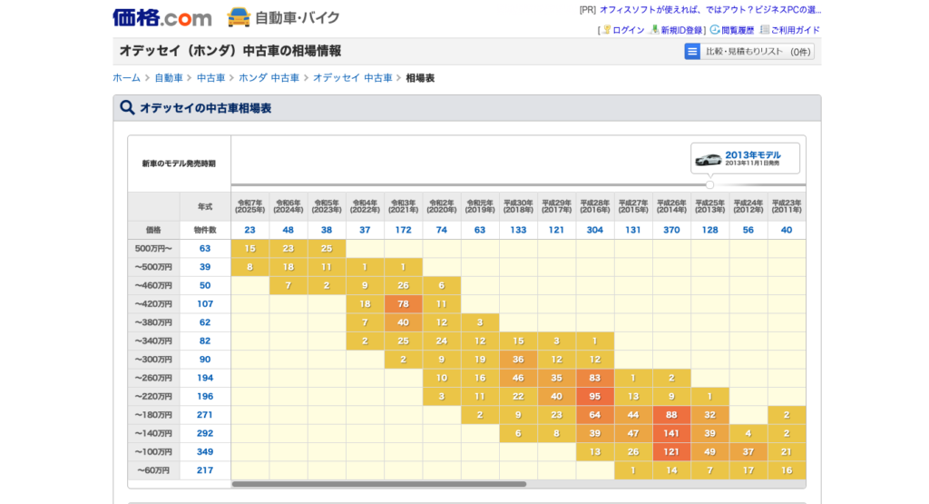The height and width of the screenshot is (504, 929).
Task: Click the 平成30年(2018年) column header
Action: click(x=518, y=206)
